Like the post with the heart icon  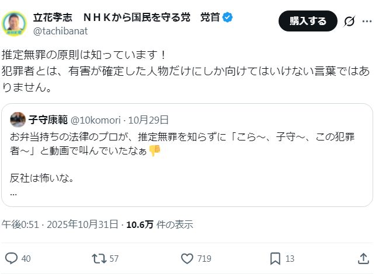click(x=187, y=258)
